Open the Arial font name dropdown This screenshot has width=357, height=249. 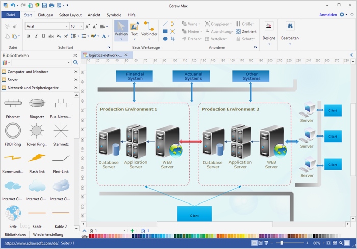pyautogui.click(x=66, y=26)
